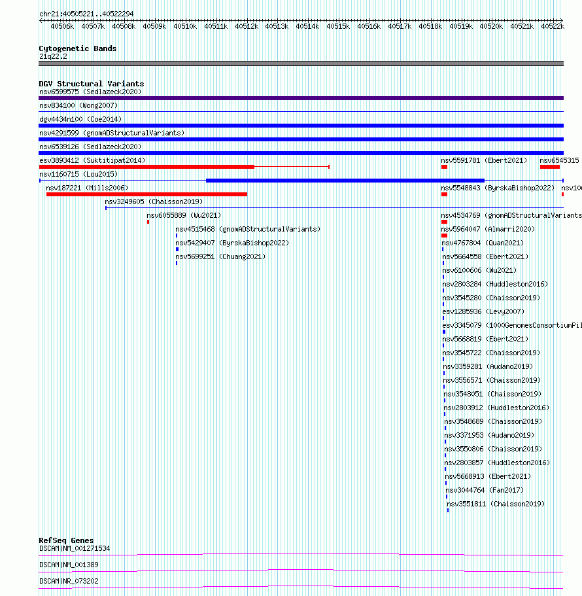Click the nsv3550806 (Chaisson2019) label
Image resolution: width=582 pixels, height=596 pixels.
pos(494,449)
